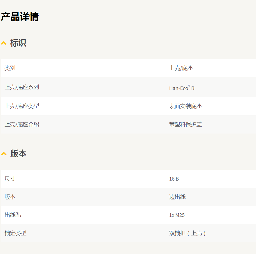
Task: Select the 锁定类型 row label
Action: pos(15,233)
